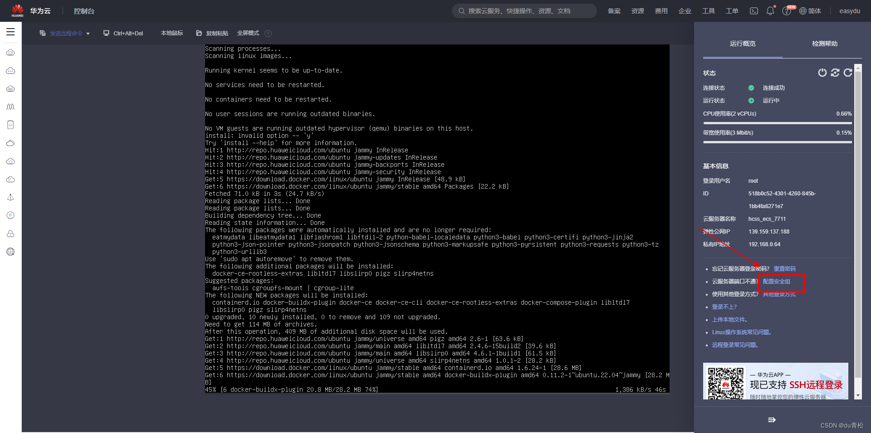The height and width of the screenshot is (433, 871).
Task: Open the 备案 menu
Action: [x=614, y=11]
